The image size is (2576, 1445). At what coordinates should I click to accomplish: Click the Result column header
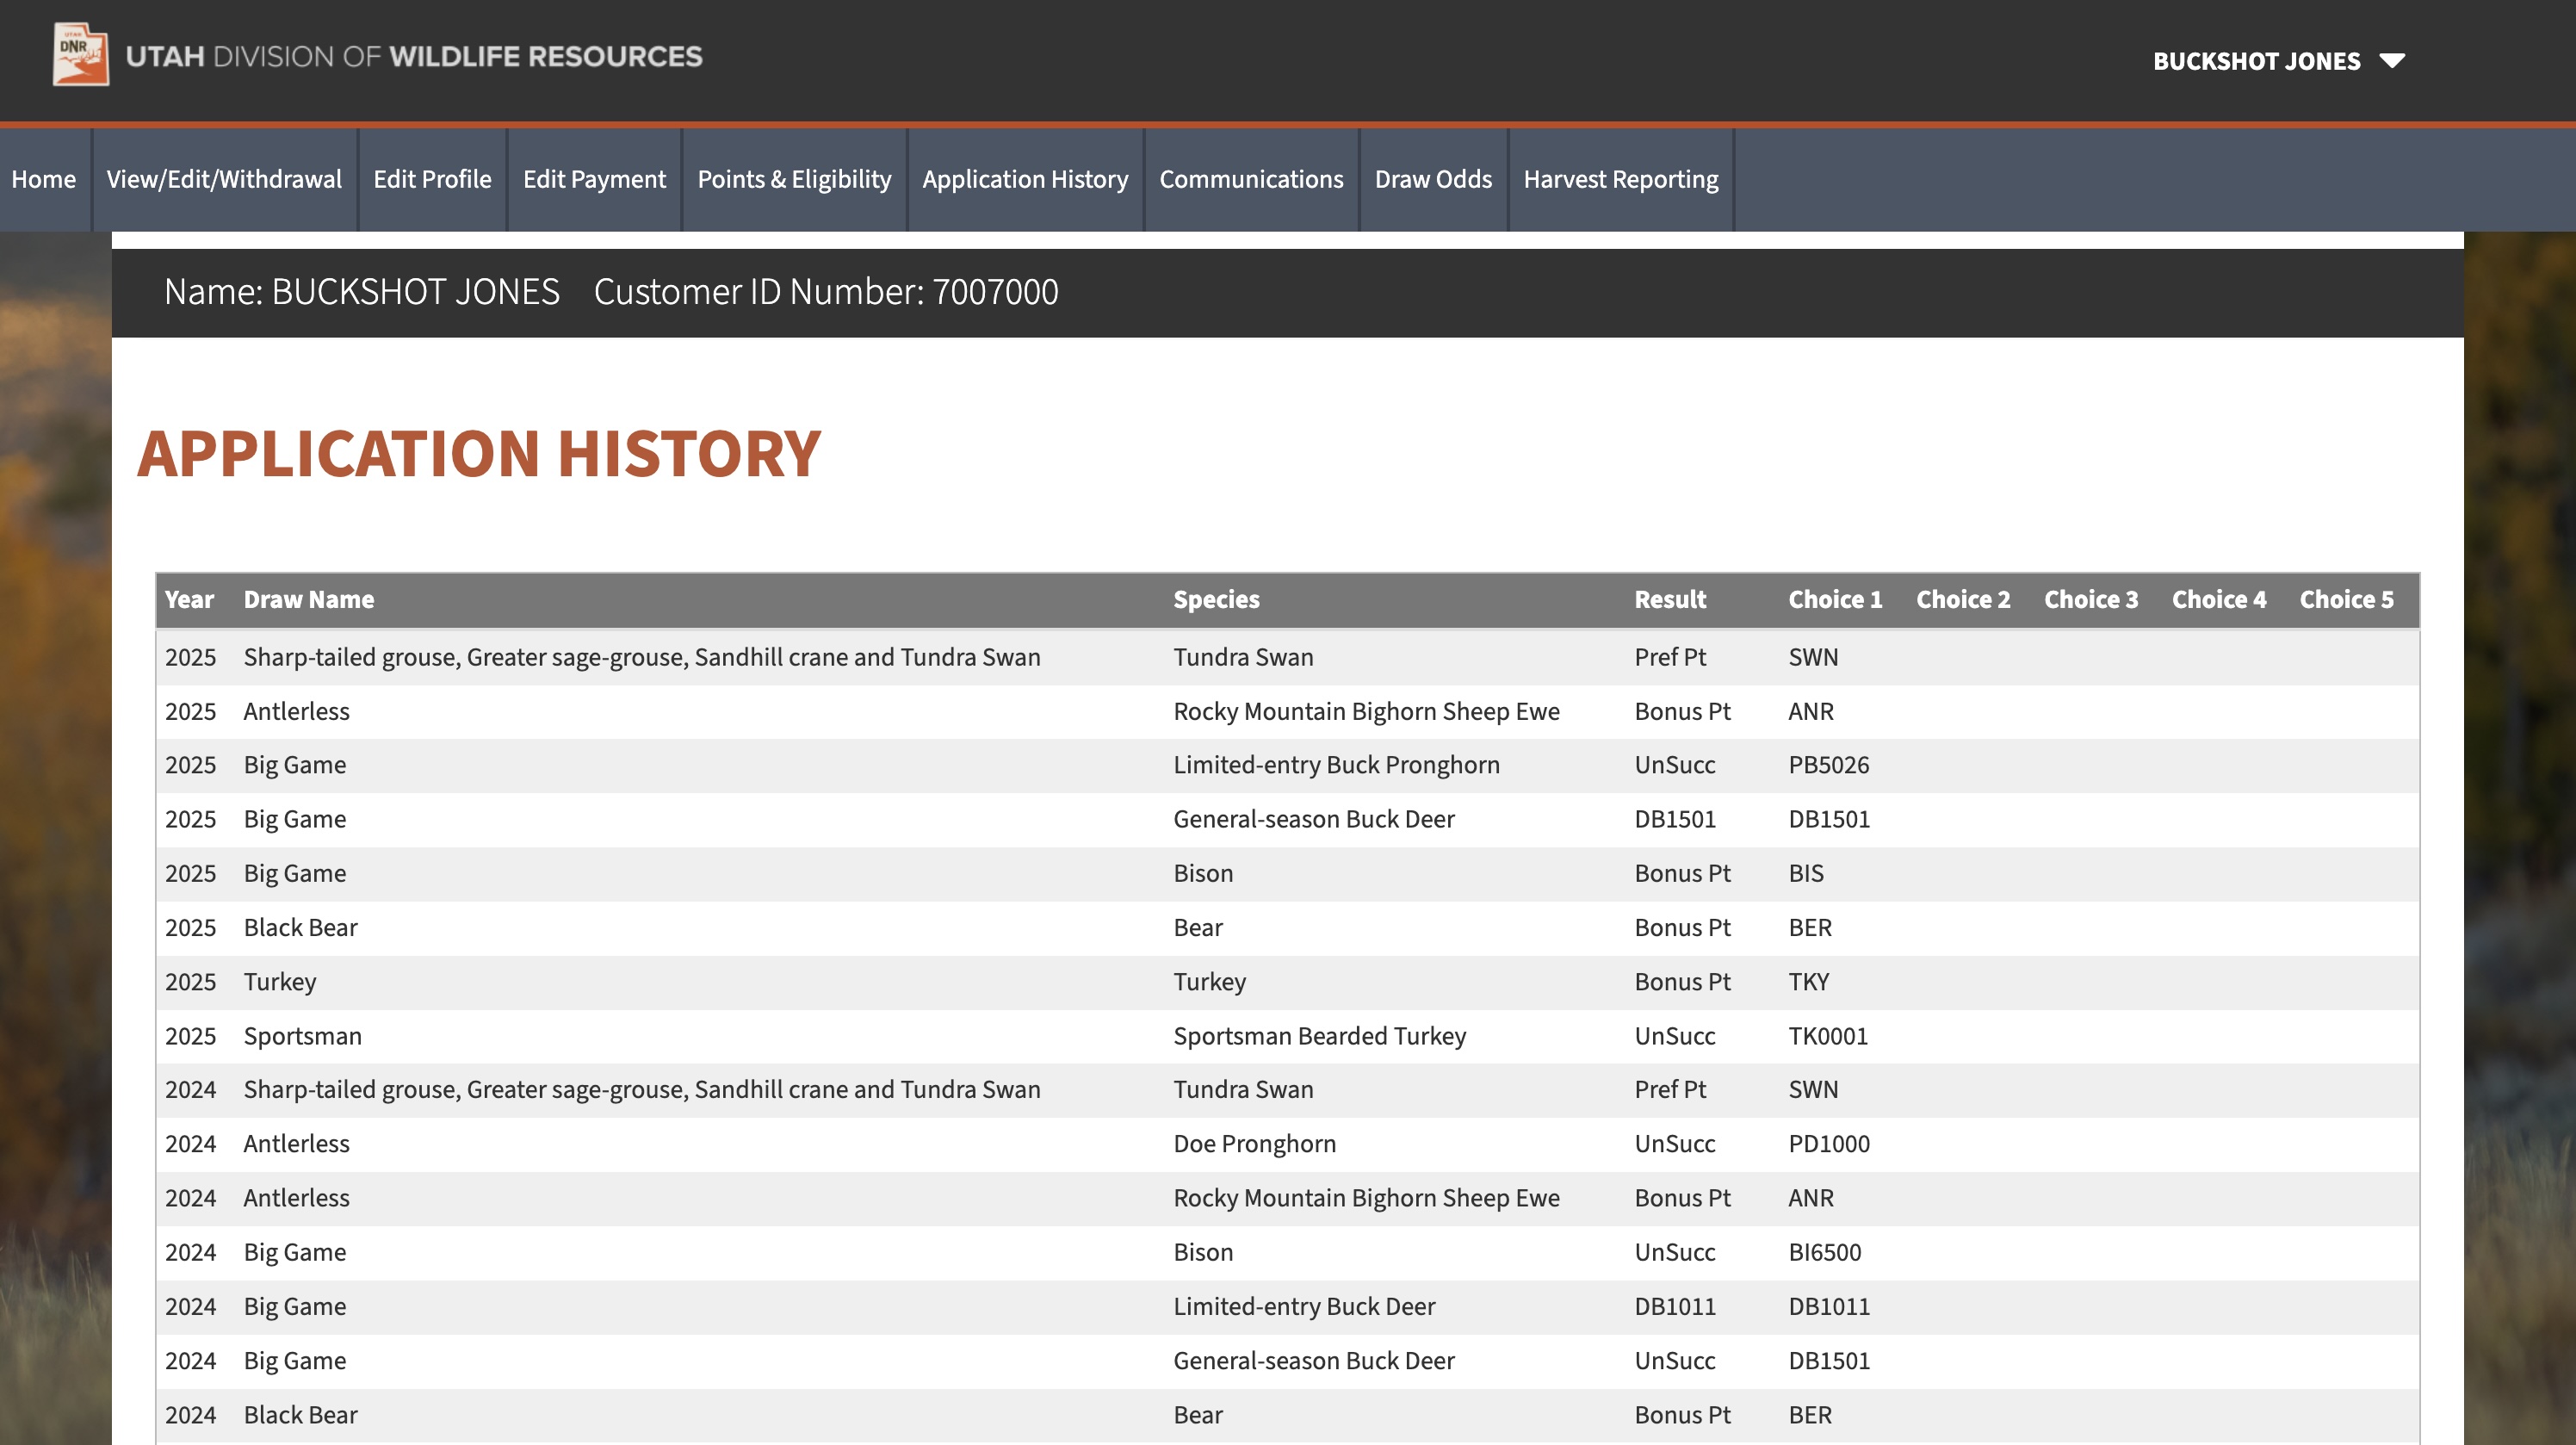tap(1670, 600)
